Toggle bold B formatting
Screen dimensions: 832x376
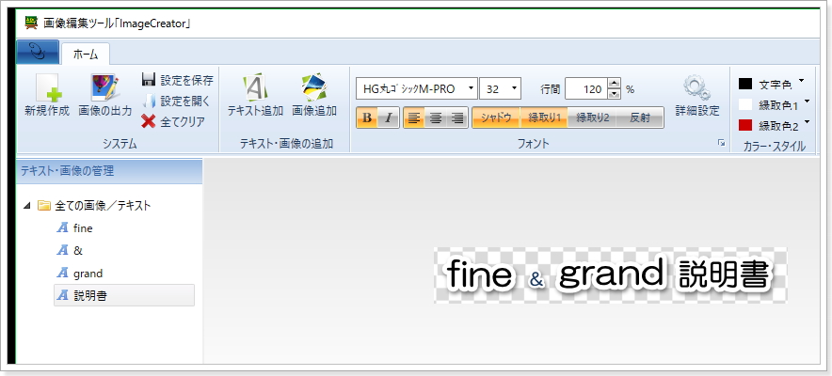point(367,117)
